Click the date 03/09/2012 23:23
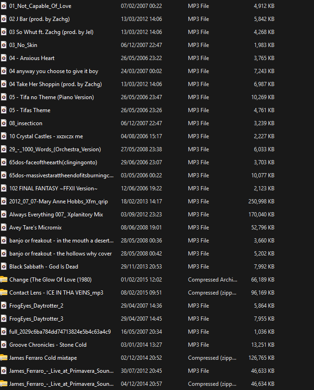314x390 pixels. pos(141,215)
